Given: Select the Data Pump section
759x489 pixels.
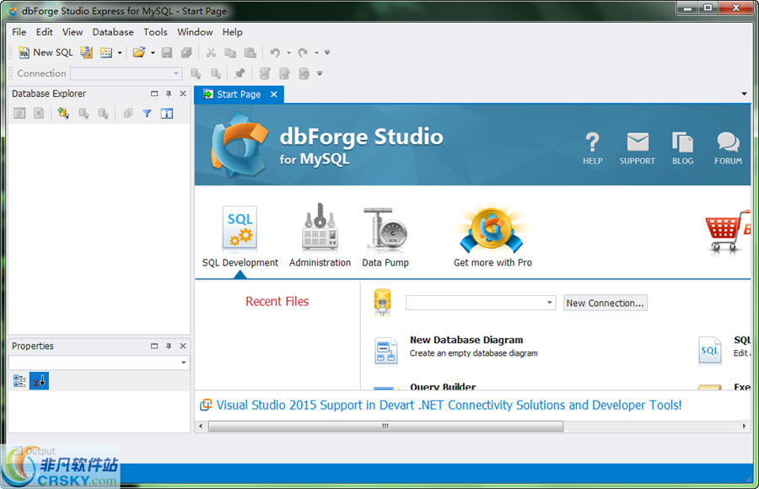Looking at the screenshot, I should point(385,237).
